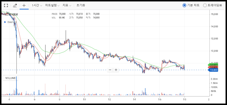Viewport: 227px width, 105px height.
Task: Zoom in with the plus button
Action: point(116,70)
